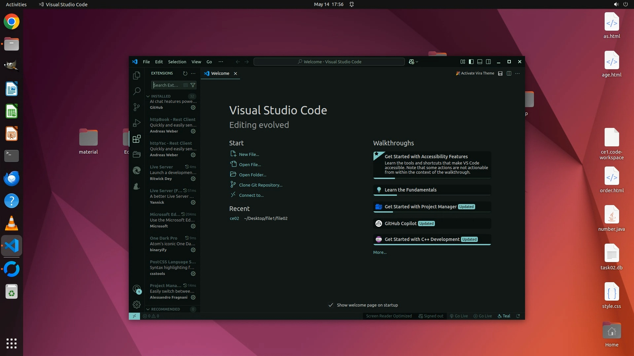The image size is (634, 356).
Task: Click Live Server's manage gear icon
Action: 193,179
